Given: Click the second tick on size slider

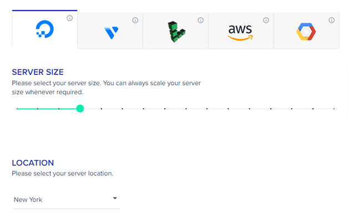Looking at the screenshot, I should click(x=38, y=109).
